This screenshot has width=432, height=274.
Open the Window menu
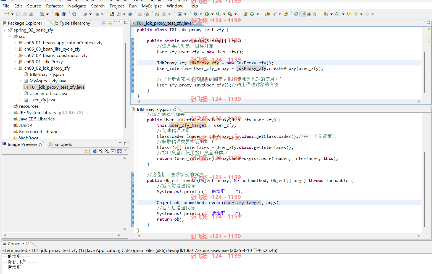coord(175,6)
